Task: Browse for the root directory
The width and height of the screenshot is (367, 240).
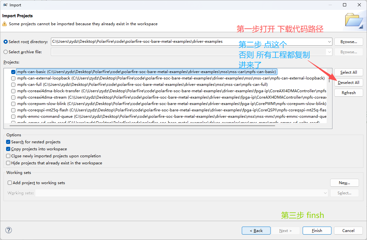Action: click(348, 42)
